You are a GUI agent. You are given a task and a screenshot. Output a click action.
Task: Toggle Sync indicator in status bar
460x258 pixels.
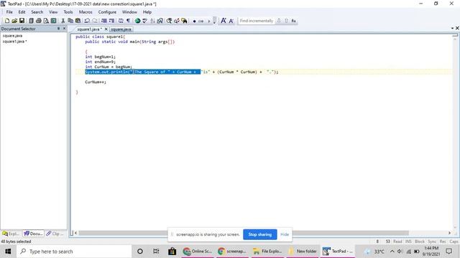[432, 242]
